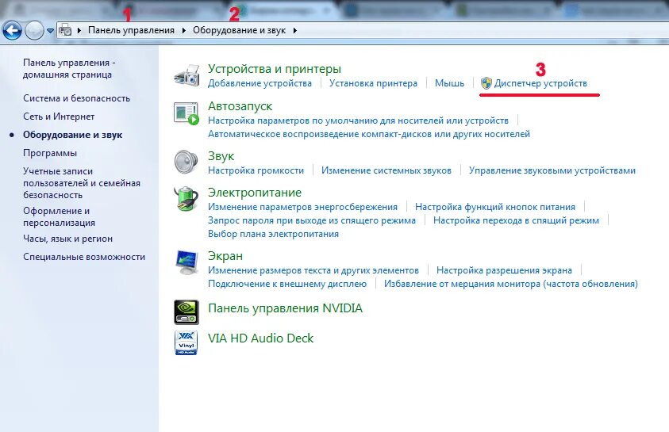Viewport: 669px width, 432px height.
Task: Click 'Изменение системных звуков' link
Action: [x=386, y=170]
